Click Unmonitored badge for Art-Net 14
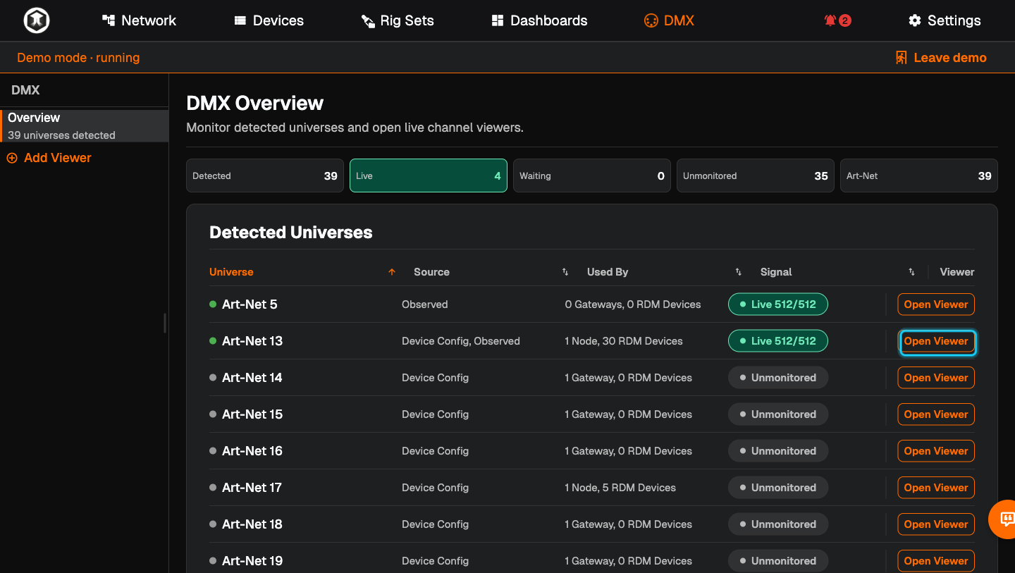This screenshot has width=1015, height=573. tap(777, 378)
